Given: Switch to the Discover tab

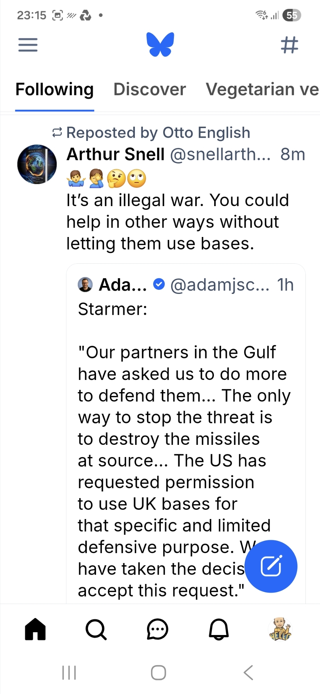Looking at the screenshot, I should (150, 90).
